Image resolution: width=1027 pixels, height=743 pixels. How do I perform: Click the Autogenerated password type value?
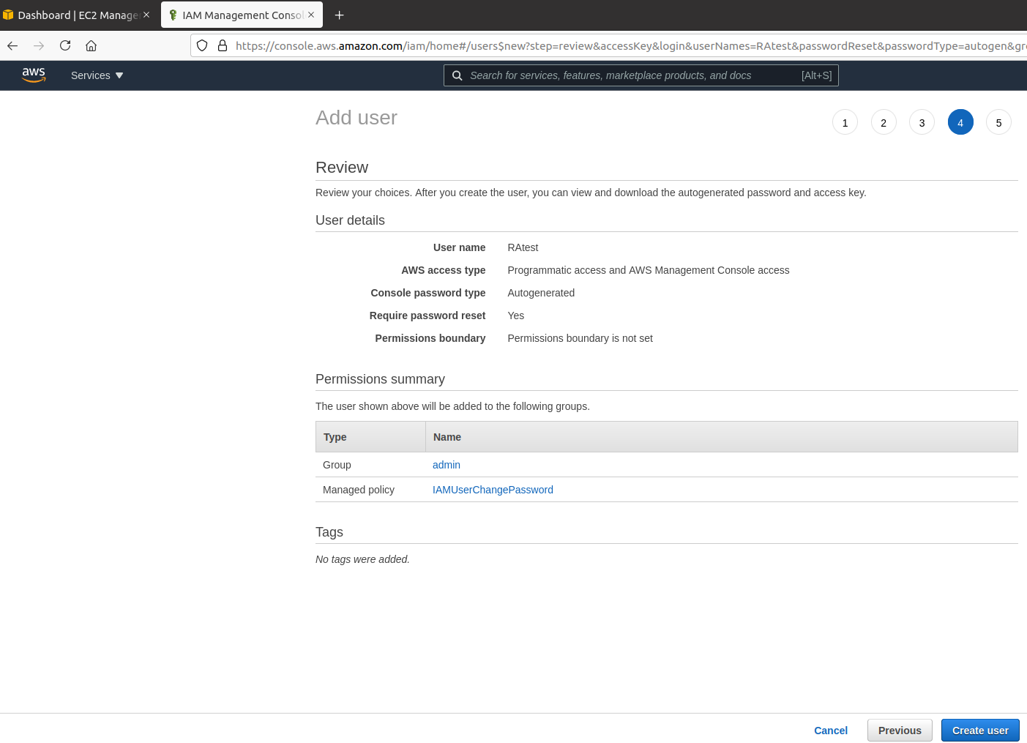coord(541,293)
